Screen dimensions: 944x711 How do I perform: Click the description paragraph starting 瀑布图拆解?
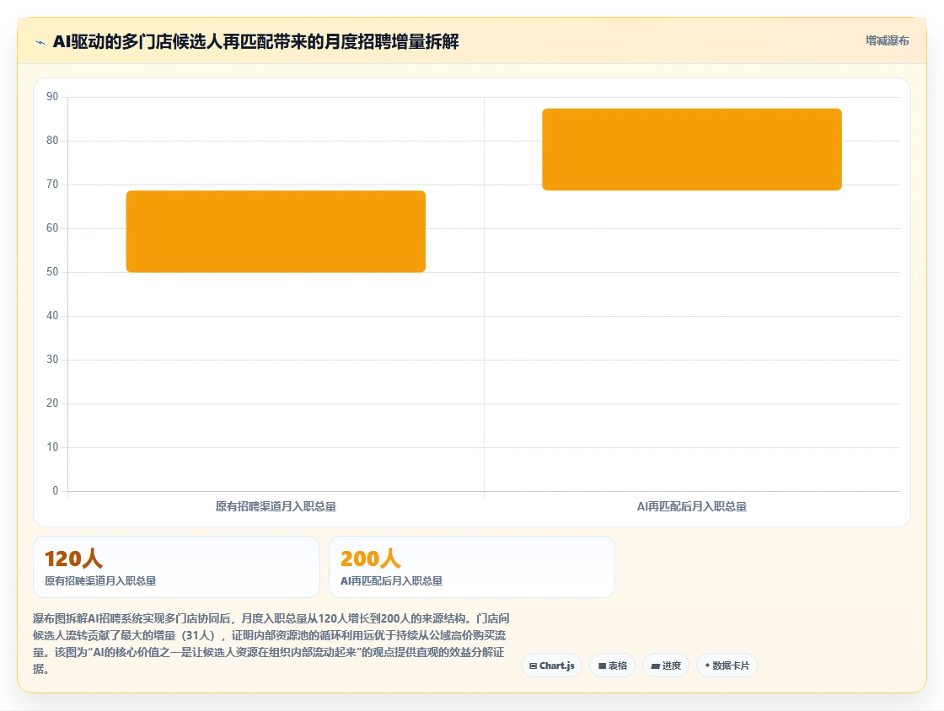(271, 644)
